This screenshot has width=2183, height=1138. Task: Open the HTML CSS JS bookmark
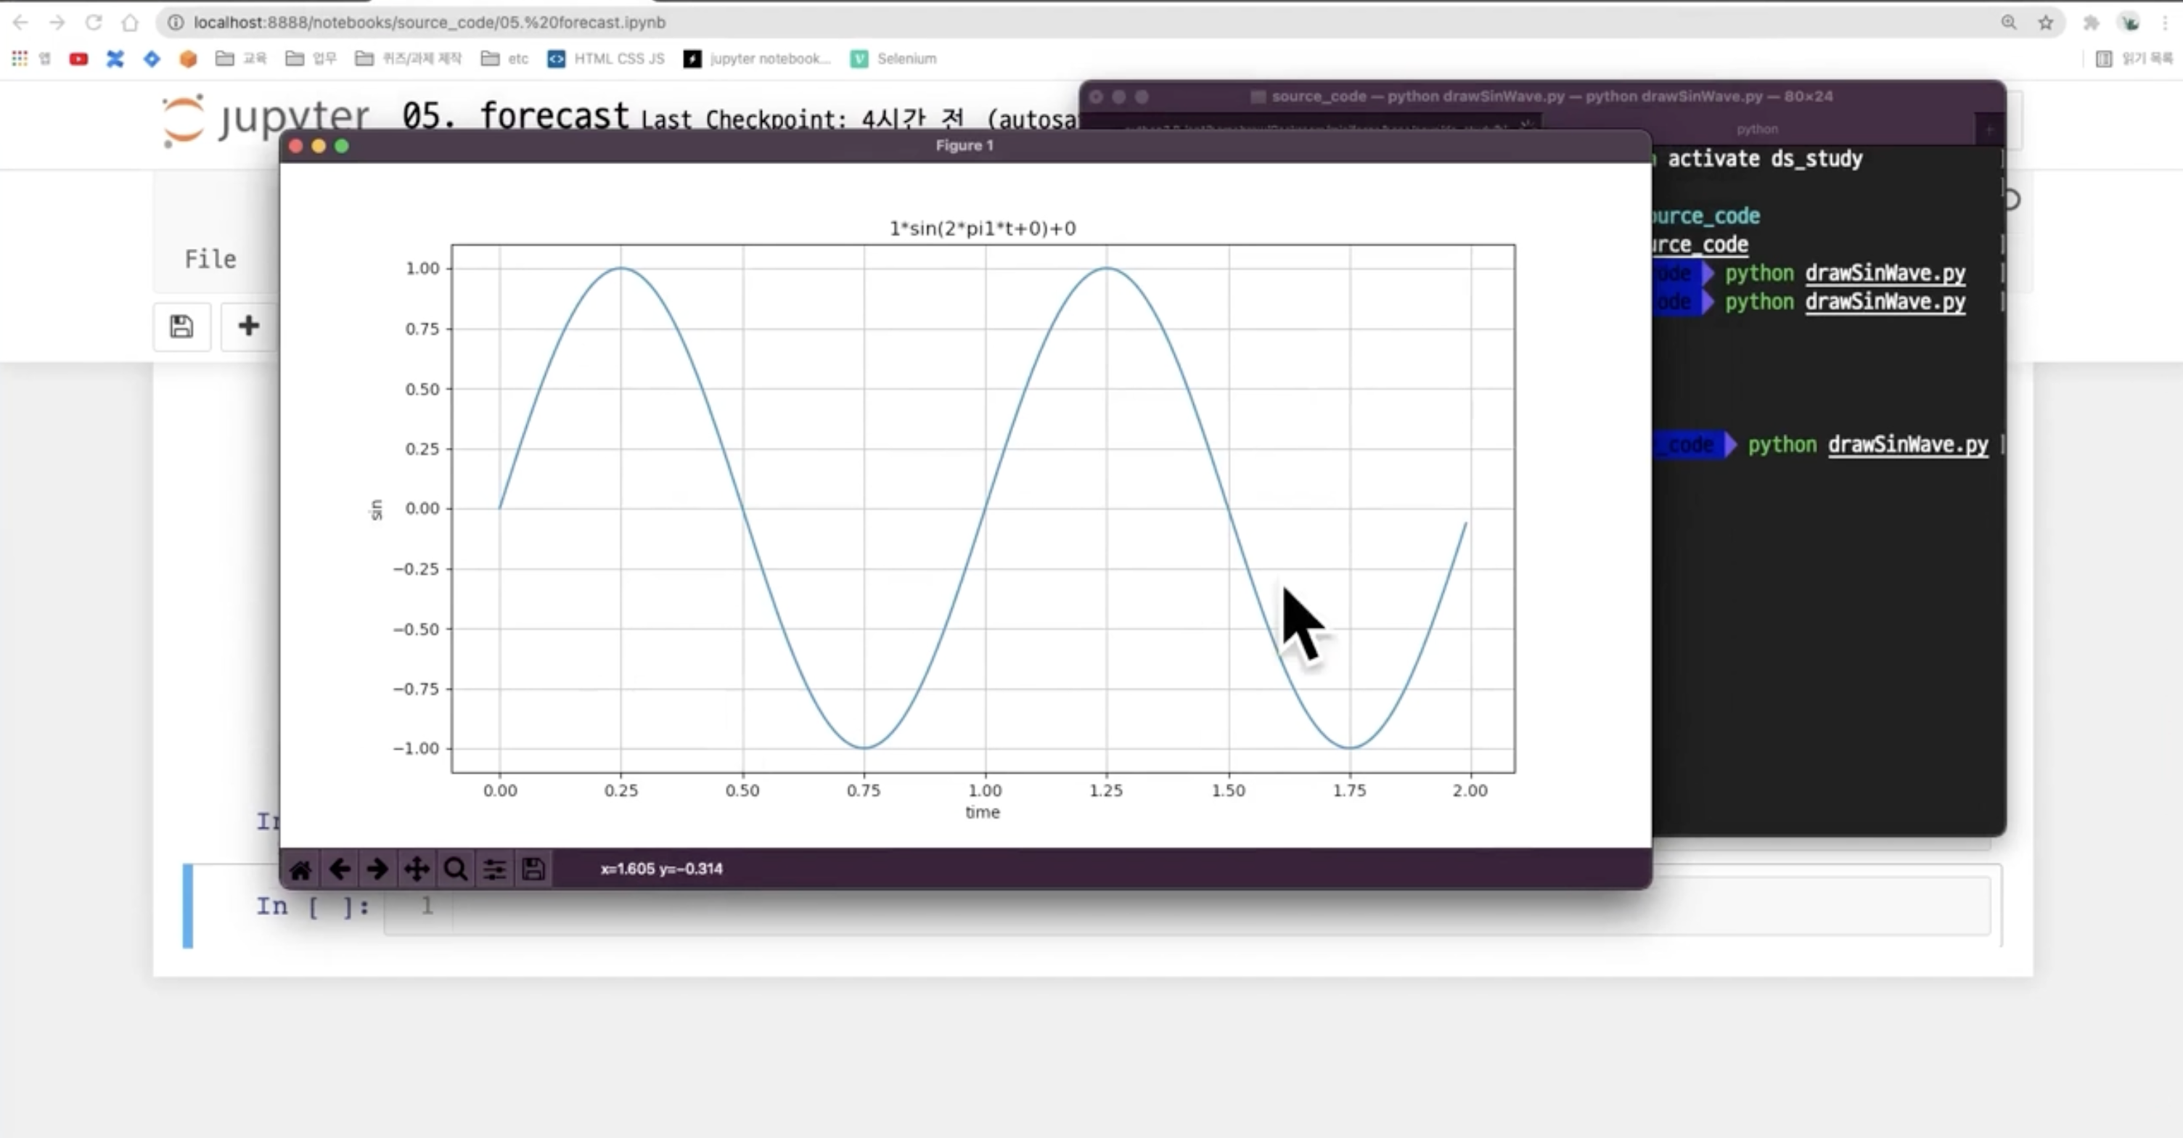607,59
